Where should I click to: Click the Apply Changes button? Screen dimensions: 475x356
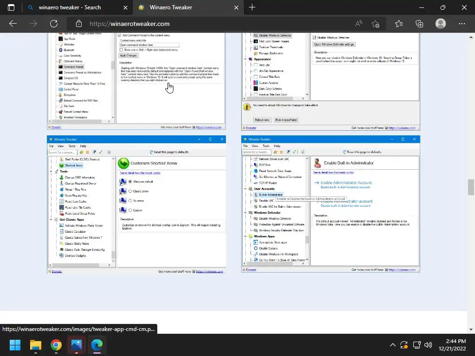(x=128, y=56)
